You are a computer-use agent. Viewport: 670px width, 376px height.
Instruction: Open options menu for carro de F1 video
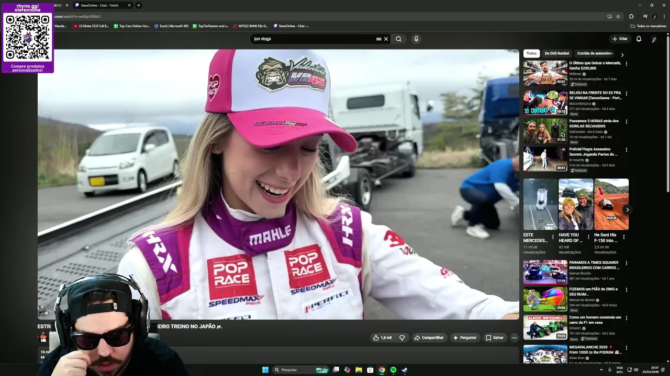626,318
